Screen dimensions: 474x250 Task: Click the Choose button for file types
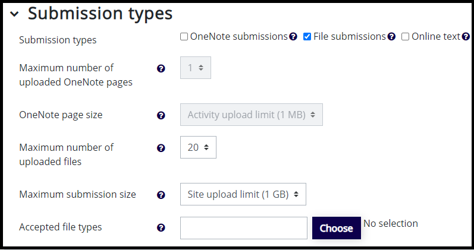(337, 228)
